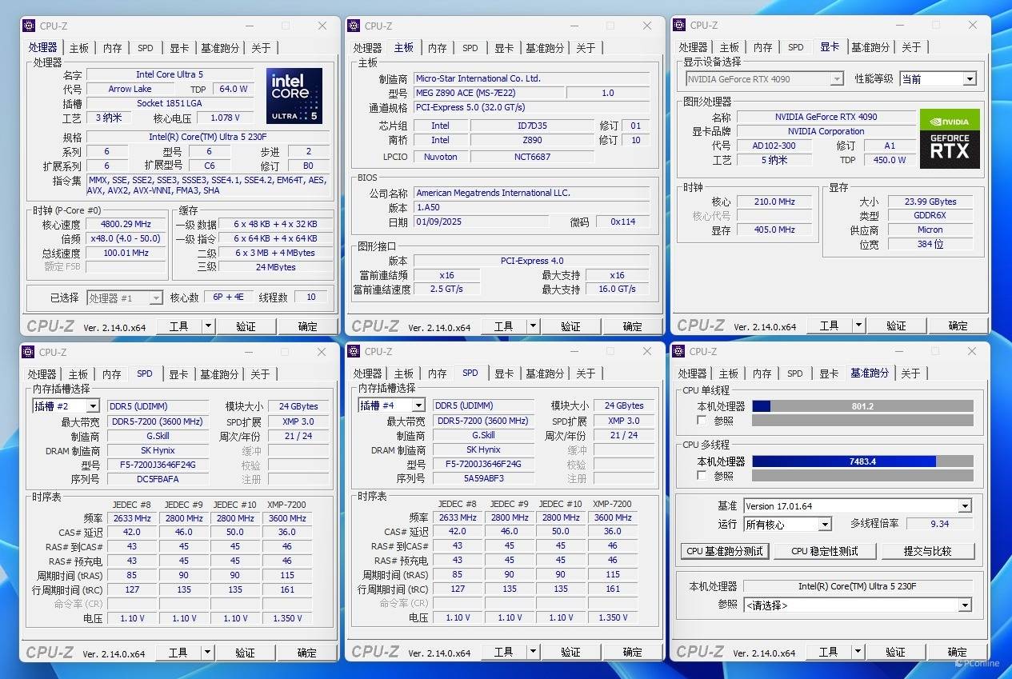Click the CPU-Z app icon in the 处理器 window title bar
This screenshot has width=1012, height=679.
click(29, 26)
